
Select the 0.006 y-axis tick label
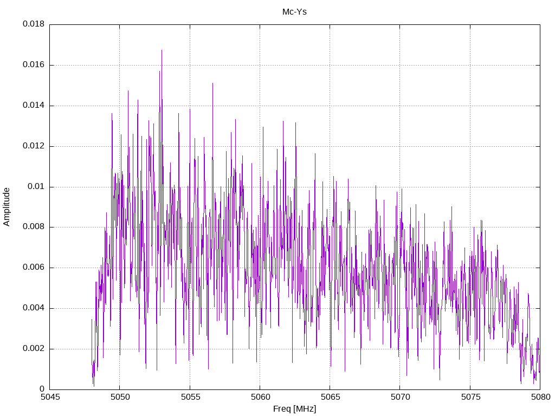coord(34,268)
